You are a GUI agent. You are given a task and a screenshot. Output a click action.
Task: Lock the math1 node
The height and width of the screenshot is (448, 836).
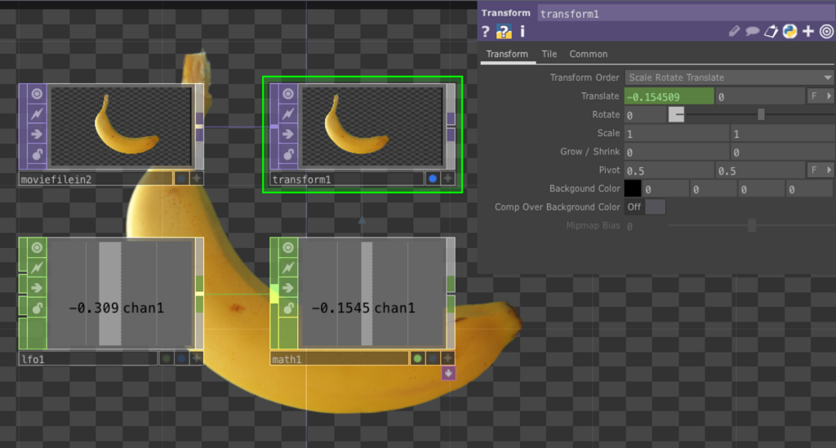click(x=288, y=308)
